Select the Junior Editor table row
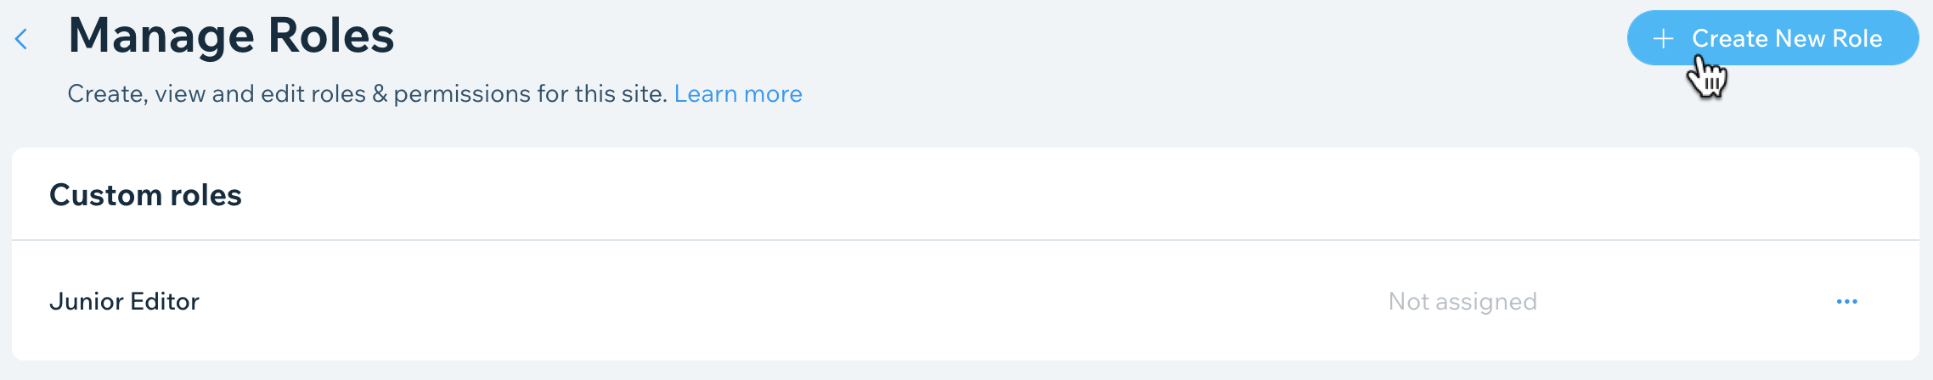 pyautogui.click(x=965, y=300)
